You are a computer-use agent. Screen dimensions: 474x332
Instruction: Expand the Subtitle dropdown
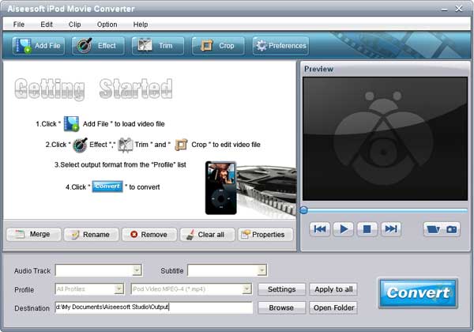[261, 270]
